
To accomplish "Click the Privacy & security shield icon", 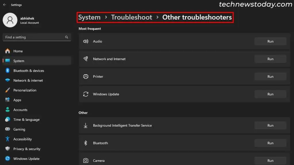I will [7, 149].
